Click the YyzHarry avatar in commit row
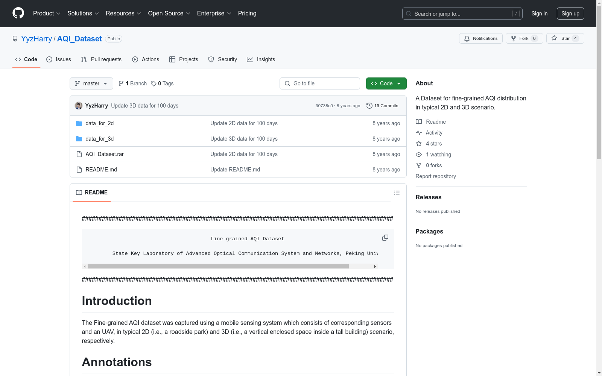Screen dimensions: 602x376 click(79, 106)
